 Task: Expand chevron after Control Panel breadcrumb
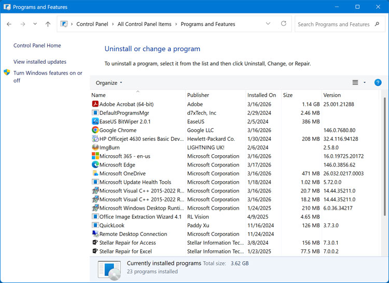pos(113,24)
